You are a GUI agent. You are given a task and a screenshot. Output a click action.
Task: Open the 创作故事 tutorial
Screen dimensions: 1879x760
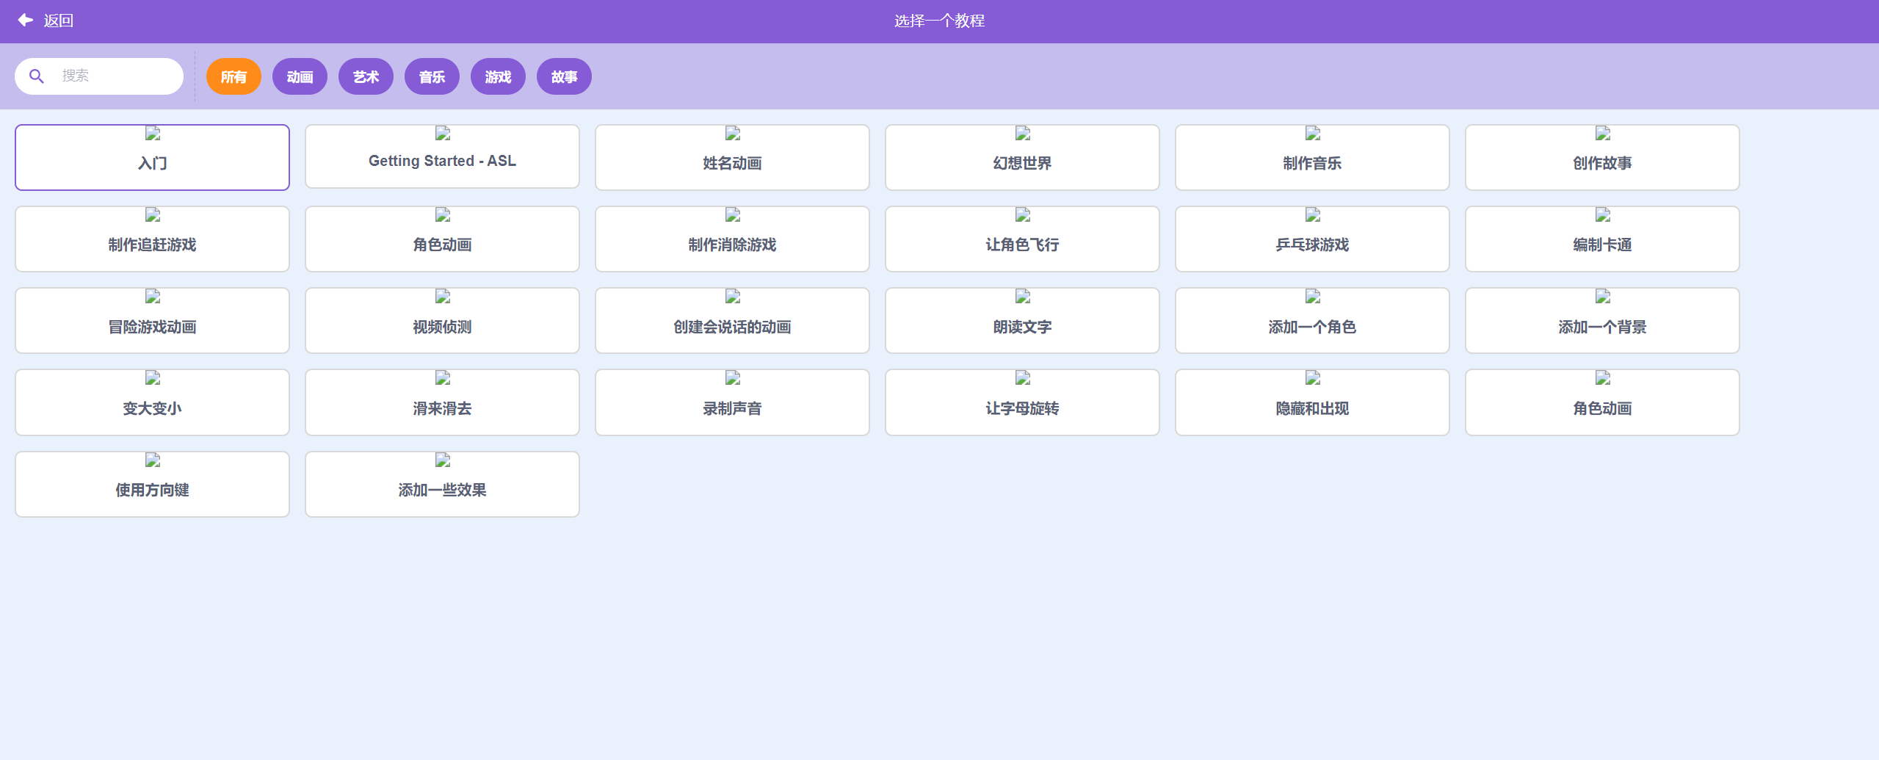[x=1601, y=156]
